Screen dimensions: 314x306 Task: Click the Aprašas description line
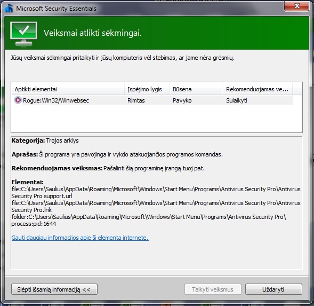pyautogui.click(x=117, y=154)
